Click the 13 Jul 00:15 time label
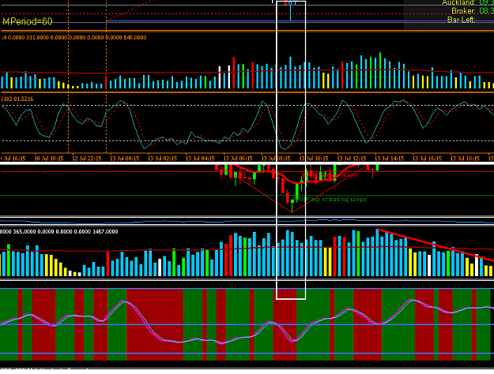The image size is (494, 374). point(124,159)
